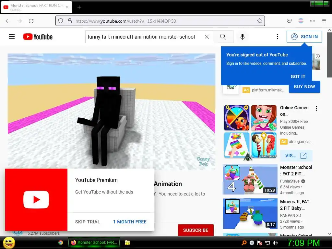
Task: Click the YouTube logo to go home
Action: click(x=38, y=37)
